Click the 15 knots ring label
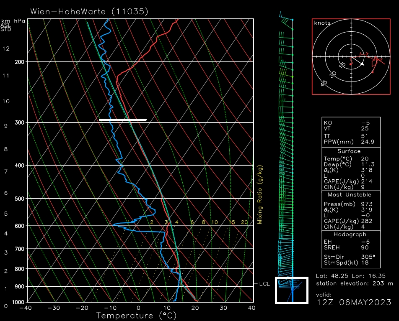 pyautogui.click(x=342, y=65)
